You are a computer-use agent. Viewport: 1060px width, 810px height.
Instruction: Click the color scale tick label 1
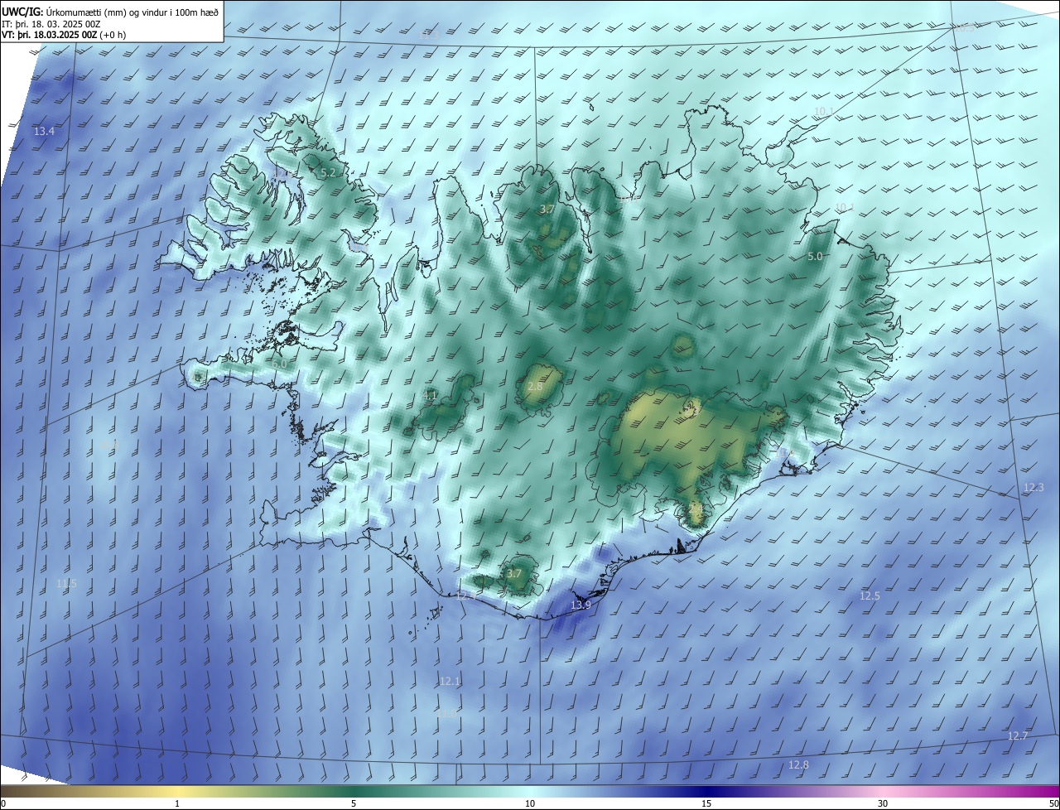click(x=177, y=803)
